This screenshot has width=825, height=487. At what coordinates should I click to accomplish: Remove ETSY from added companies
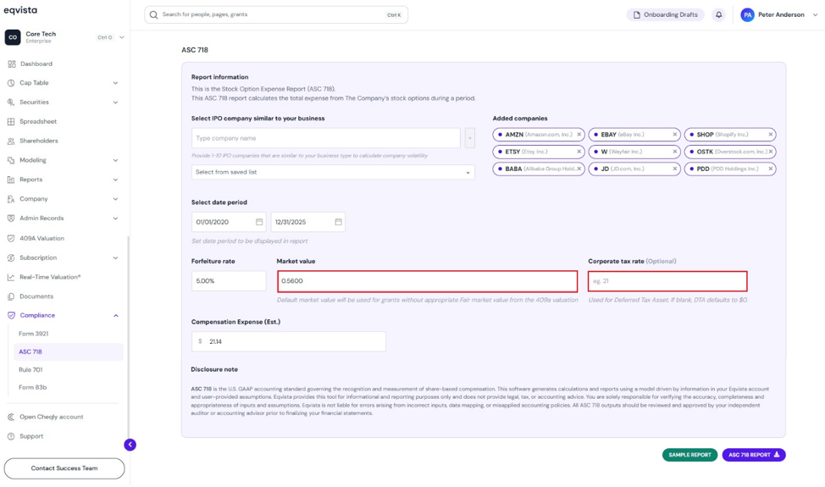pos(579,152)
